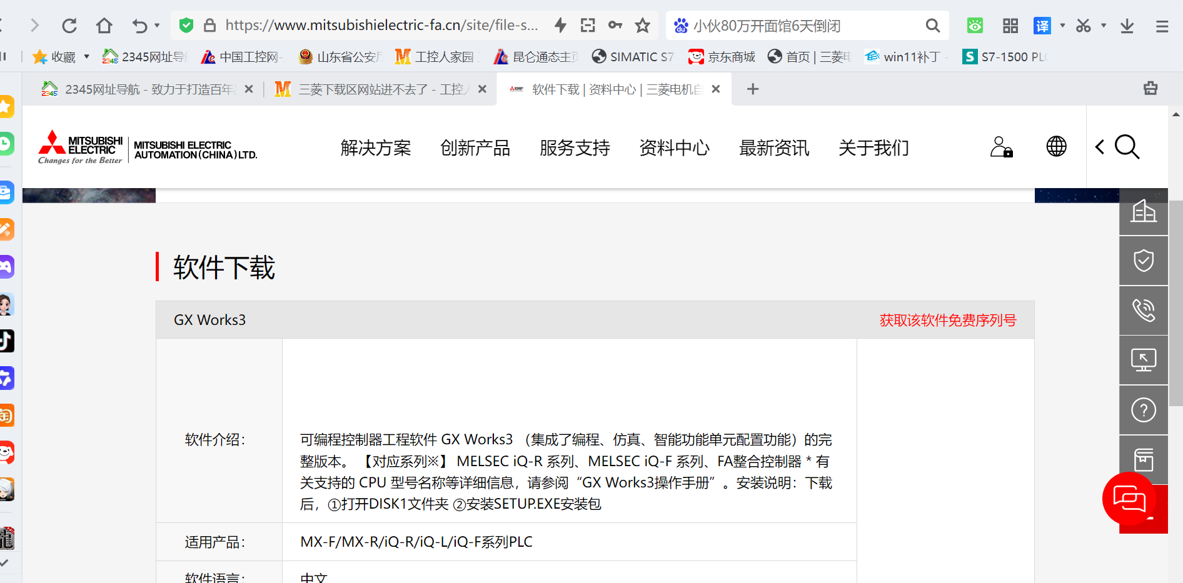Viewport: 1183px width, 583px height.
Task: Bookmark page with the star icon in address bar
Action: (642, 26)
